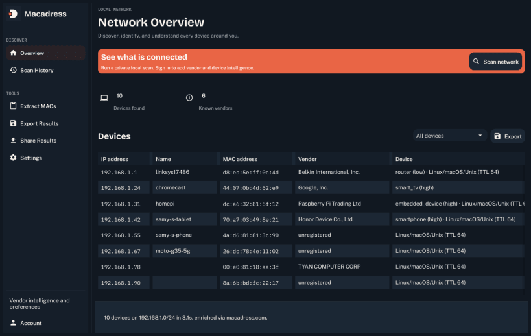Start a scan with Scan network button
This screenshot has width=531, height=336.
[495, 62]
